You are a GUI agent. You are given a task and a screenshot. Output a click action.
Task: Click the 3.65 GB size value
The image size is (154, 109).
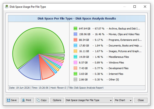point(83,74)
